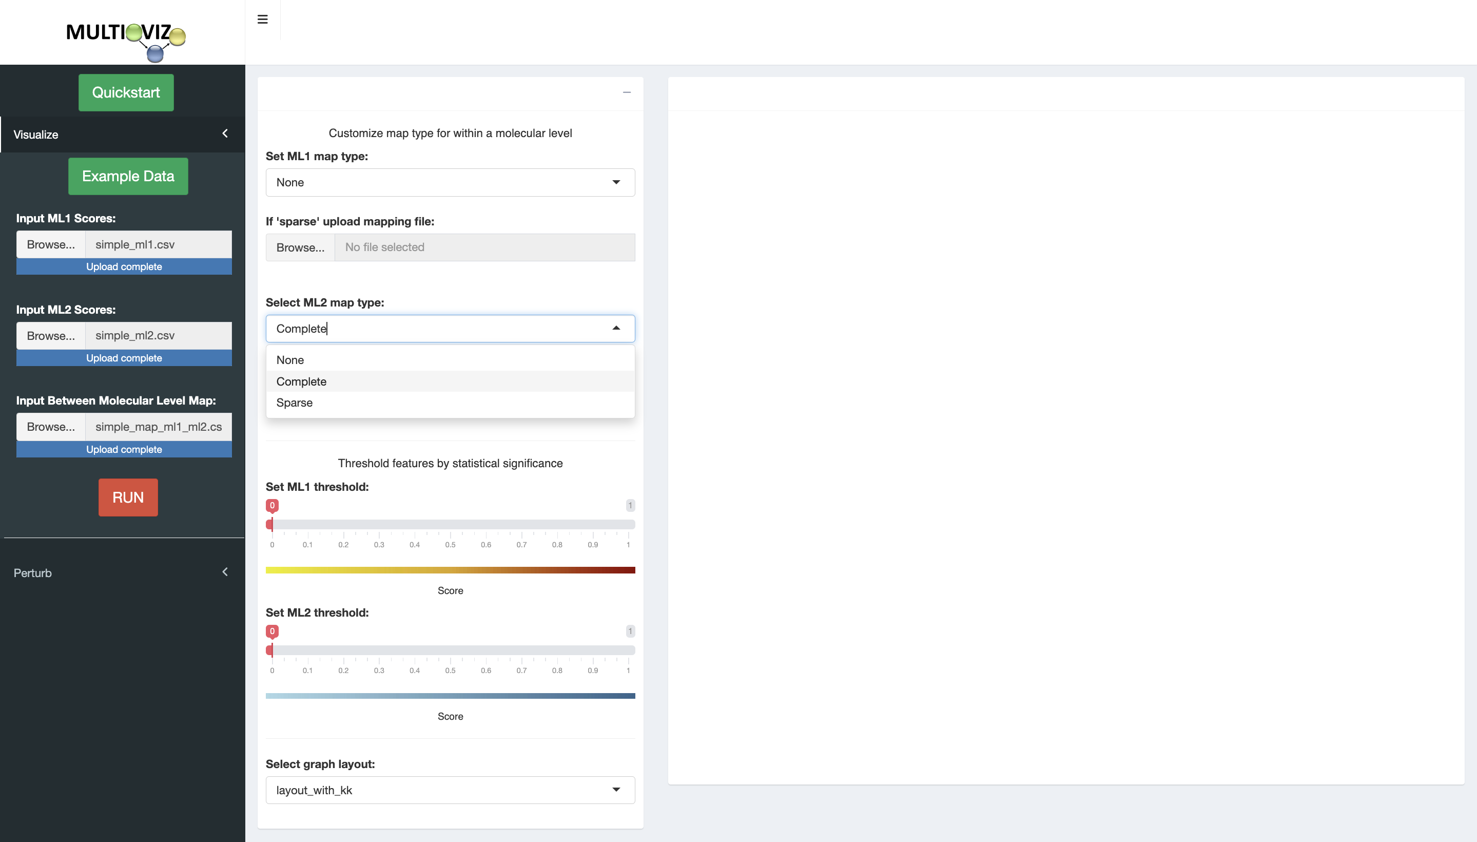This screenshot has width=1477, height=842.
Task: Pick the Complete option in the list
Action: [301, 381]
